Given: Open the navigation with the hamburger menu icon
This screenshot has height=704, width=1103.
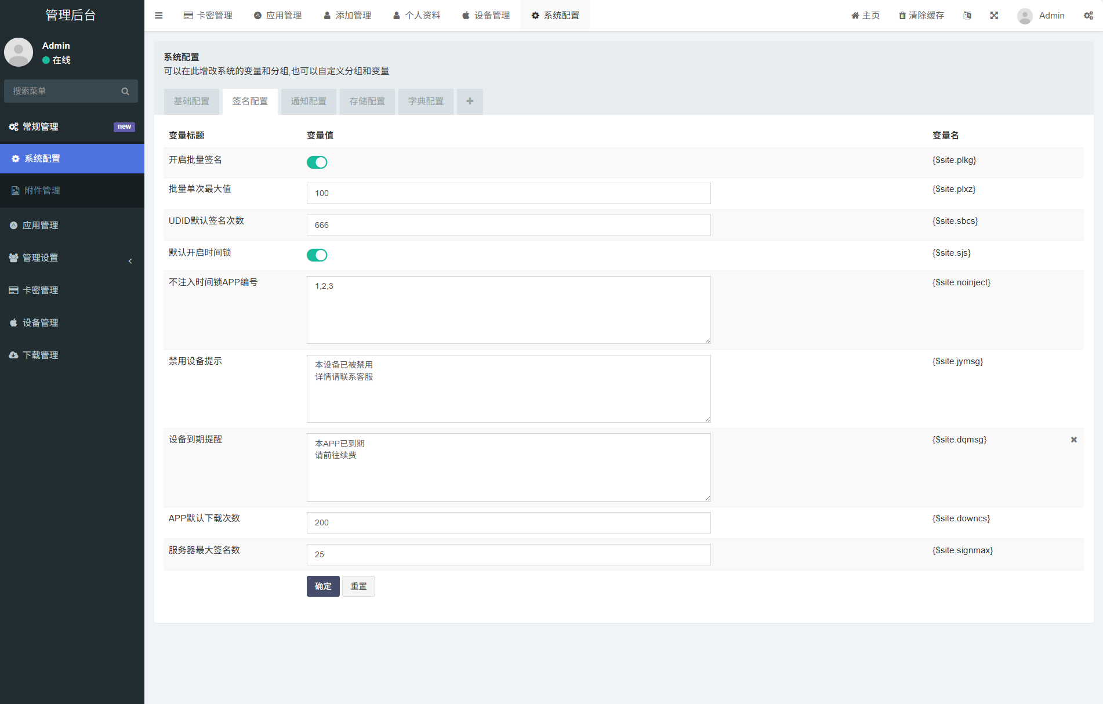Looking at the screenshot, I should pyautogui.click(x=158, y=15).
